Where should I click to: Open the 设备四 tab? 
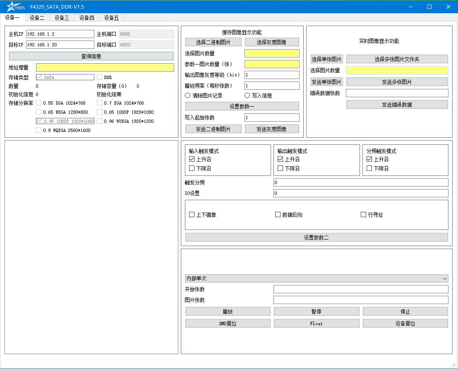pyautogui.click(x=87, y=18)
